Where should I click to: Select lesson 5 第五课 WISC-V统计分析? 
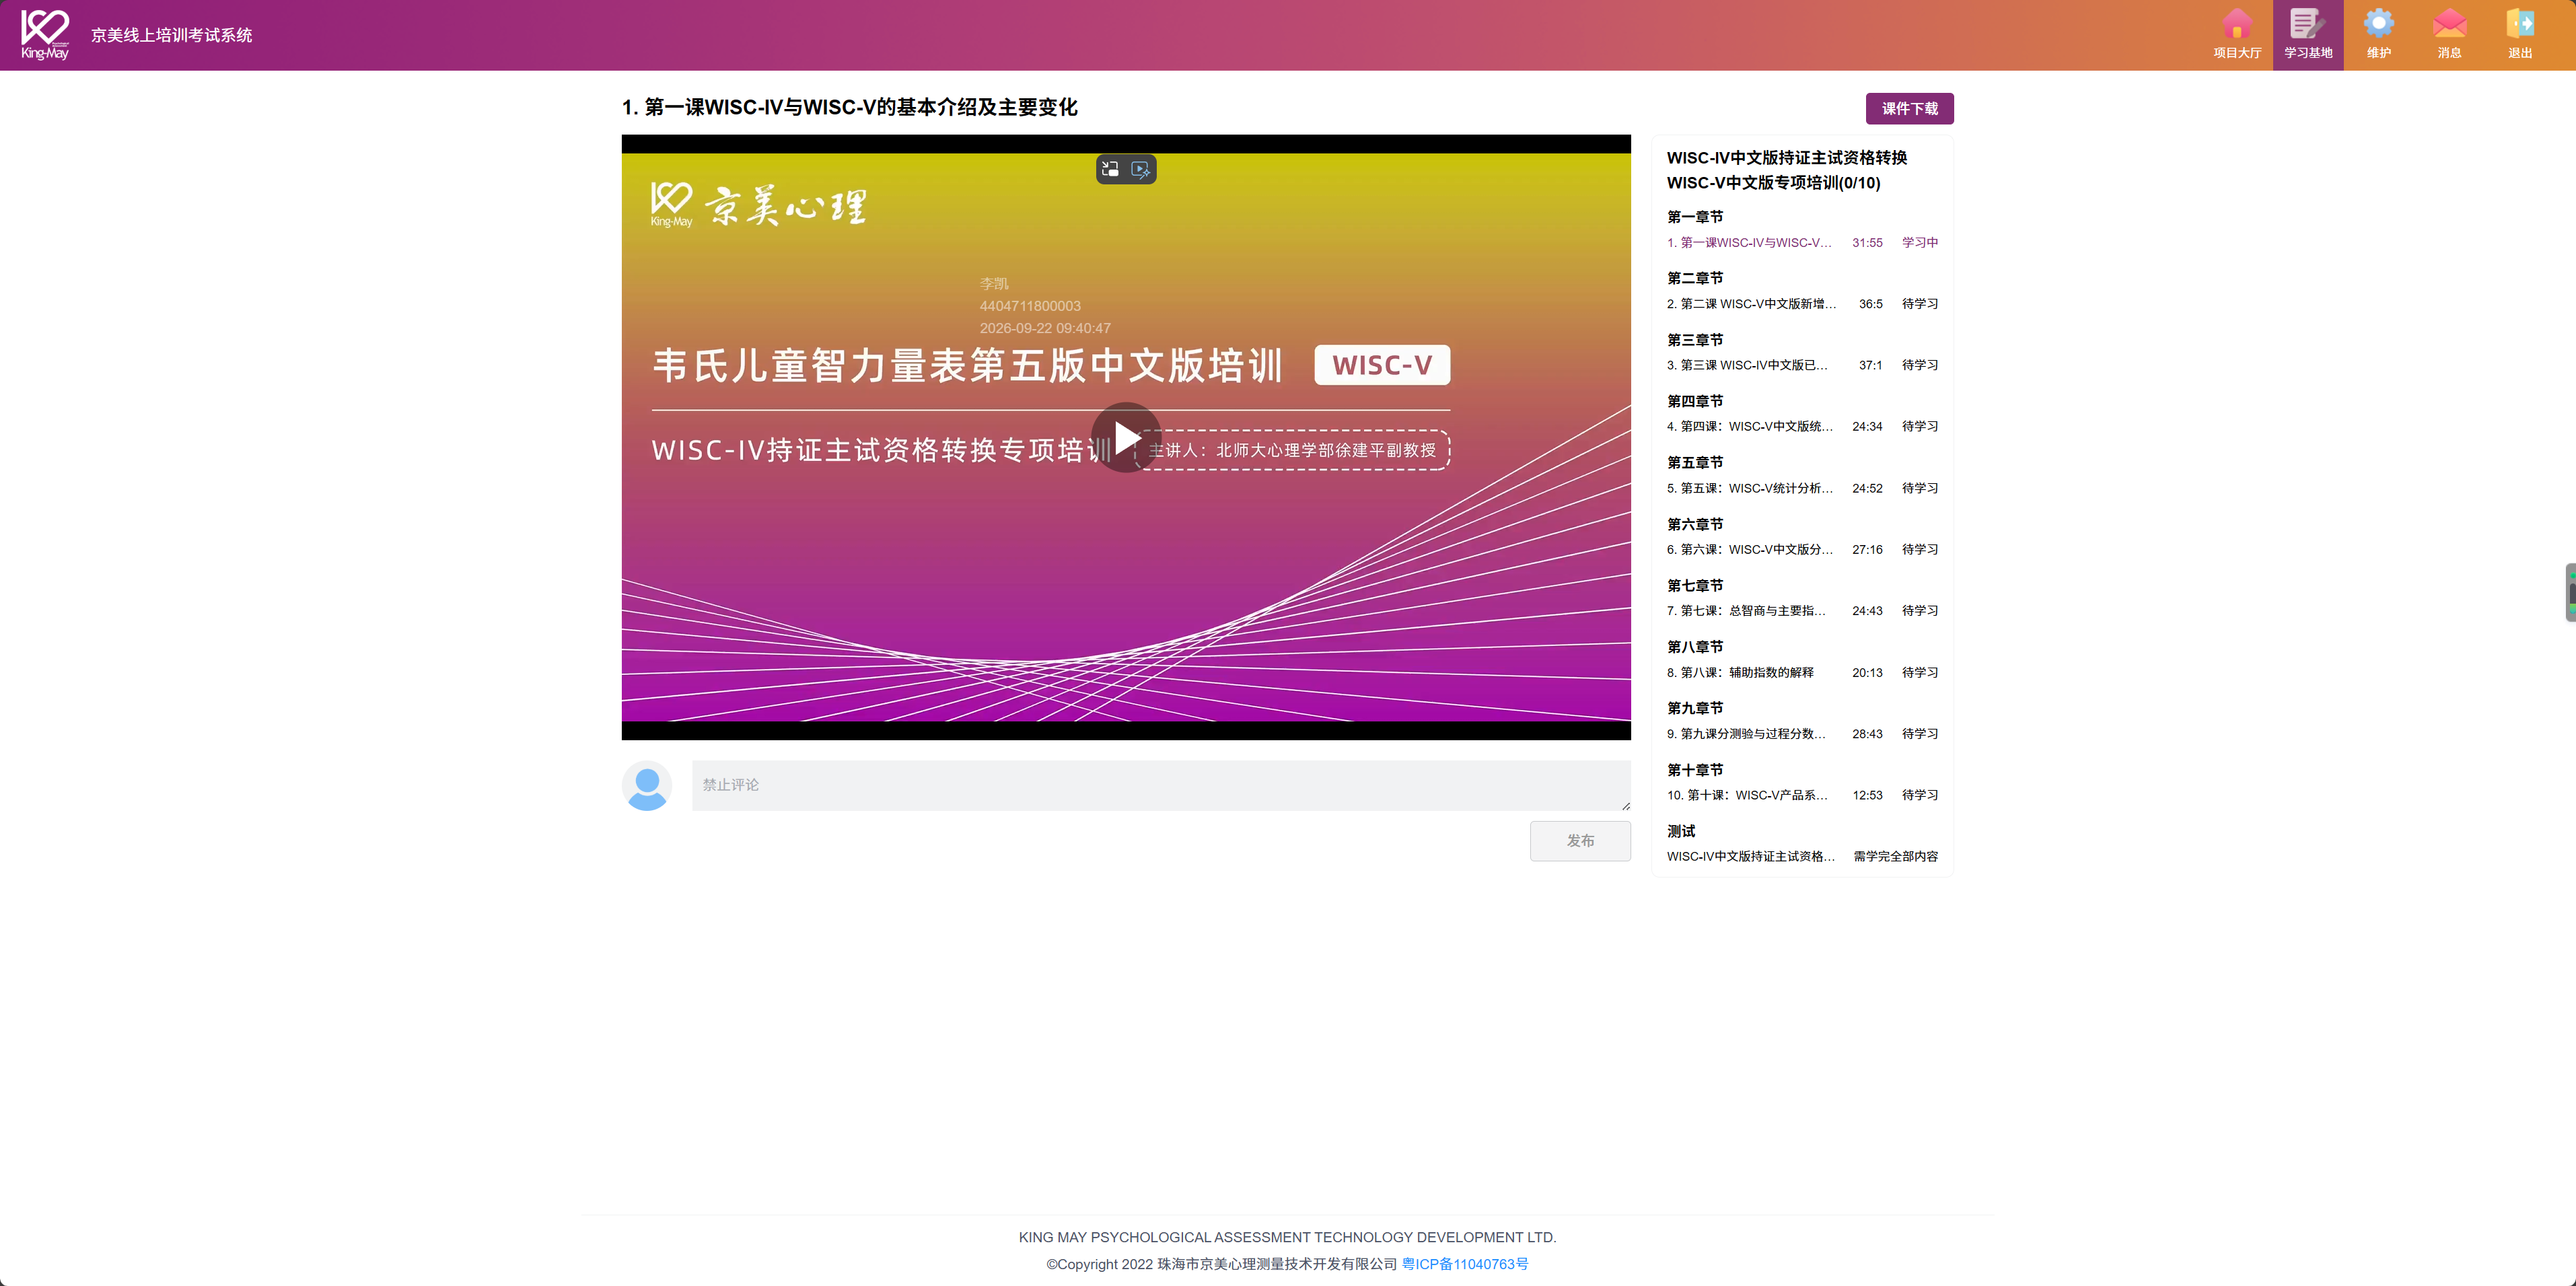click(x=1802, y=488)
